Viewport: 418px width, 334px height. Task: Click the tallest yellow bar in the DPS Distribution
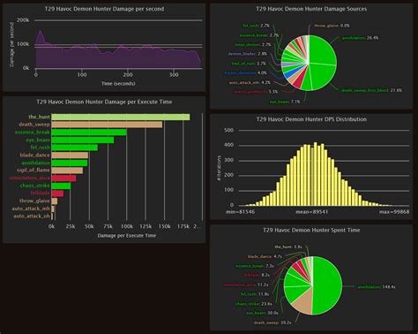pyautogui.click(x=316, y=174)
